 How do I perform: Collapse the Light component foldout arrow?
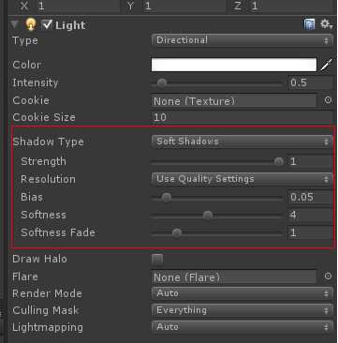tap(15, 24)
